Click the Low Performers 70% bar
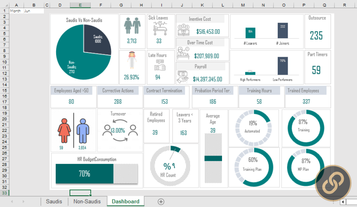 pyautogui.click(x=282, y=66)
